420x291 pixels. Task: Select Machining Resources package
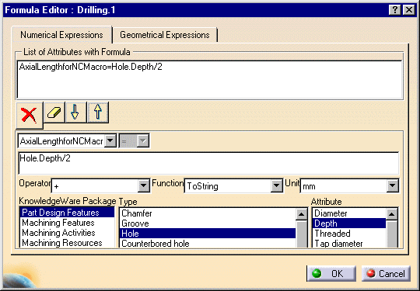pos(67,243)
